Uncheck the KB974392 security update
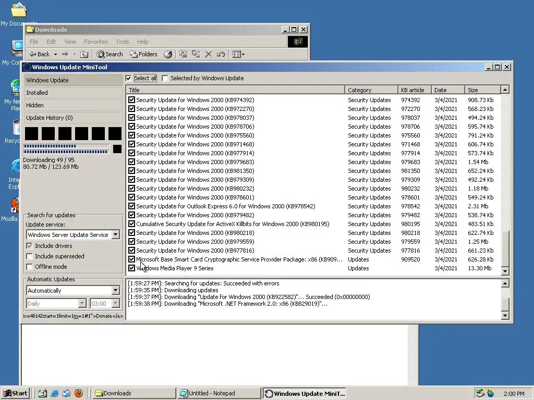Image resolution: width=534 pixels, height=400 pixels. pos(131,100)
